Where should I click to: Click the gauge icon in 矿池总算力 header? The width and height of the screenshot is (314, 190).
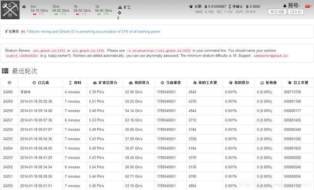95,83
